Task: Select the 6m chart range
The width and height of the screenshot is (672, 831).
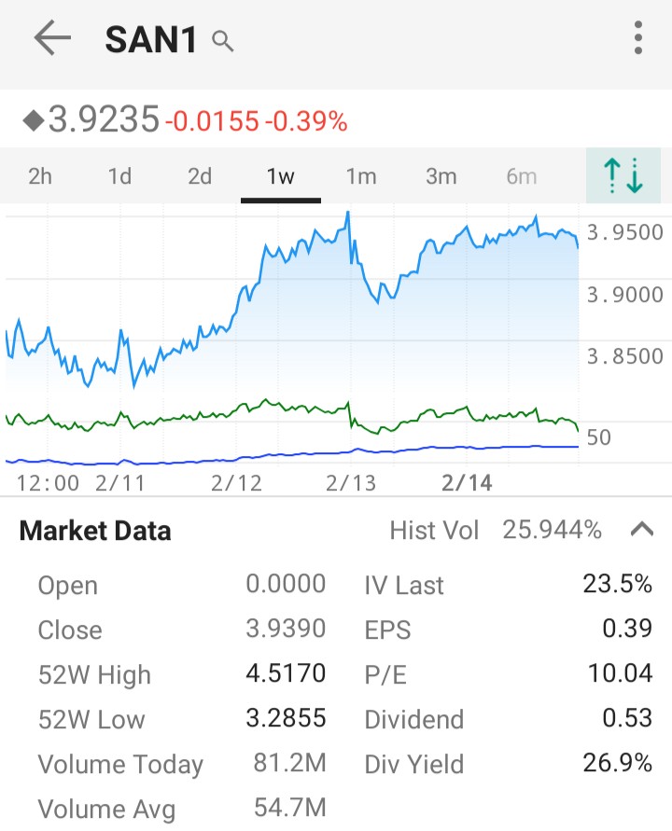Action: click(x=521, y=176)
